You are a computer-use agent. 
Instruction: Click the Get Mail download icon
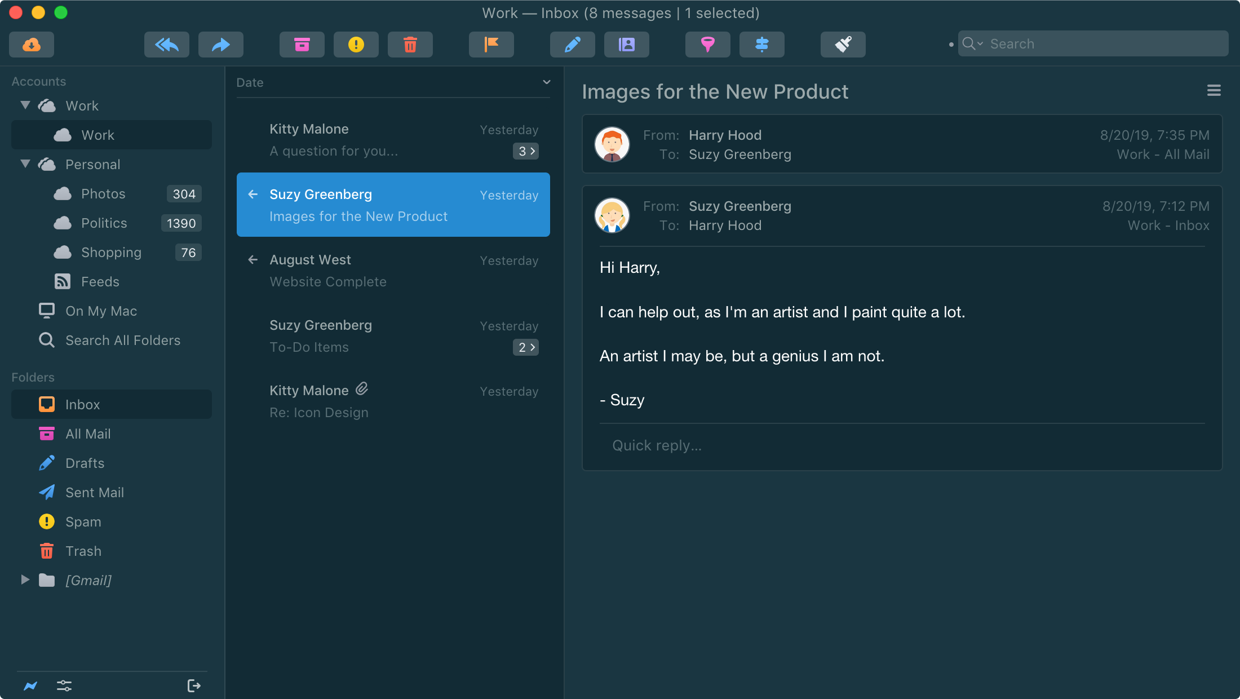coord(32,45)
